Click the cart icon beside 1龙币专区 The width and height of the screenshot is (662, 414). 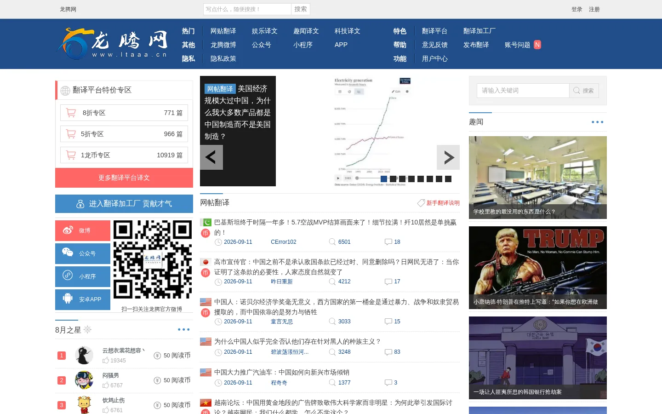point(71,155)
